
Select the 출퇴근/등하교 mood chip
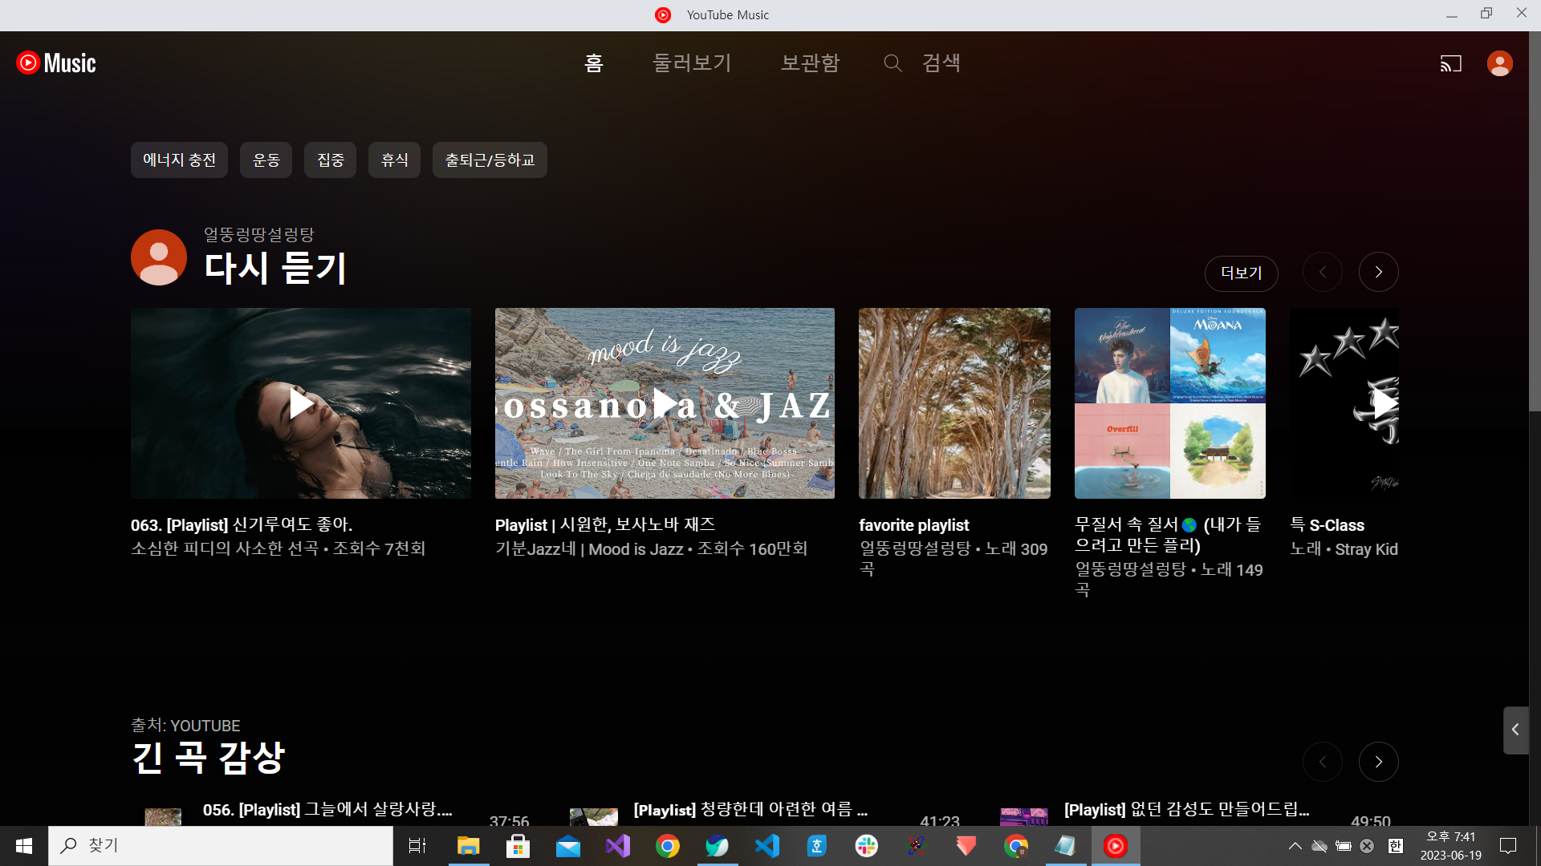490,160
